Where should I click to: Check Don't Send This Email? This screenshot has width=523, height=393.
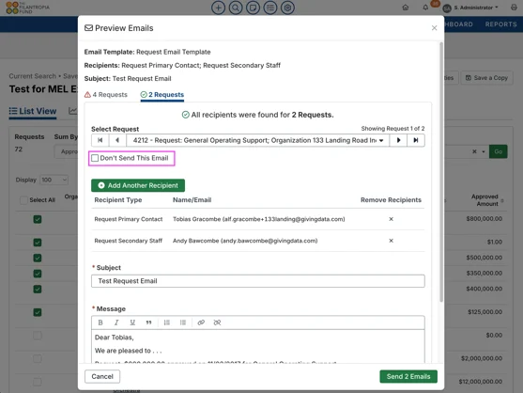(x=95, y=158)
